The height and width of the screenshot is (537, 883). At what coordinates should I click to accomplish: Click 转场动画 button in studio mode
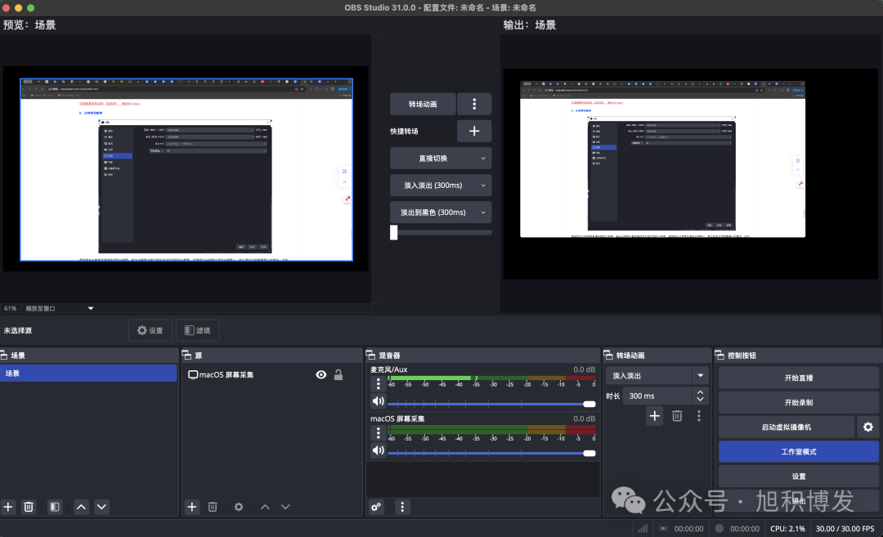coord(423,104)
